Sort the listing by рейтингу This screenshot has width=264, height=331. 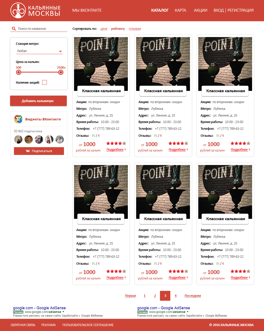pyautogui.click(x=118, y=29)
